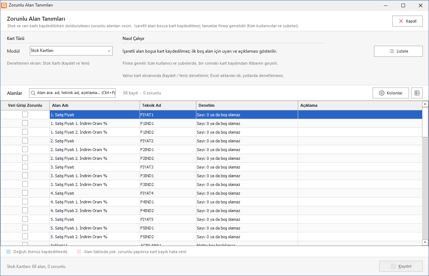Sort by the Teknik Ad column header
This screenshot has height=276, width=429.
tap(168, 105)
